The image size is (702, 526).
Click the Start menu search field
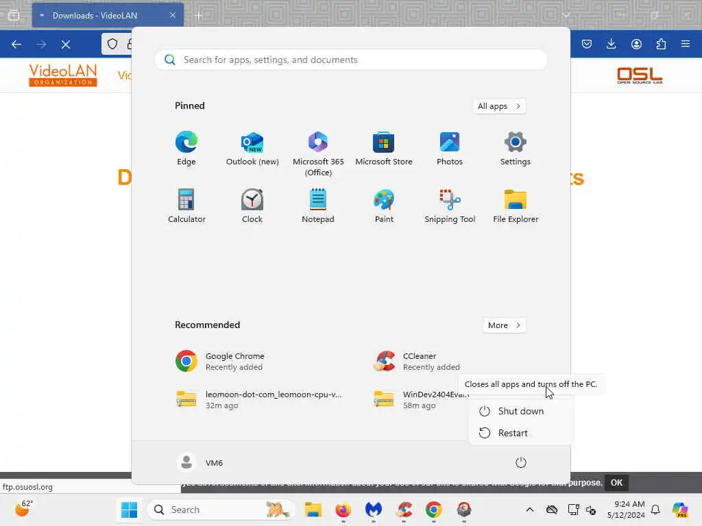(350, 60)
